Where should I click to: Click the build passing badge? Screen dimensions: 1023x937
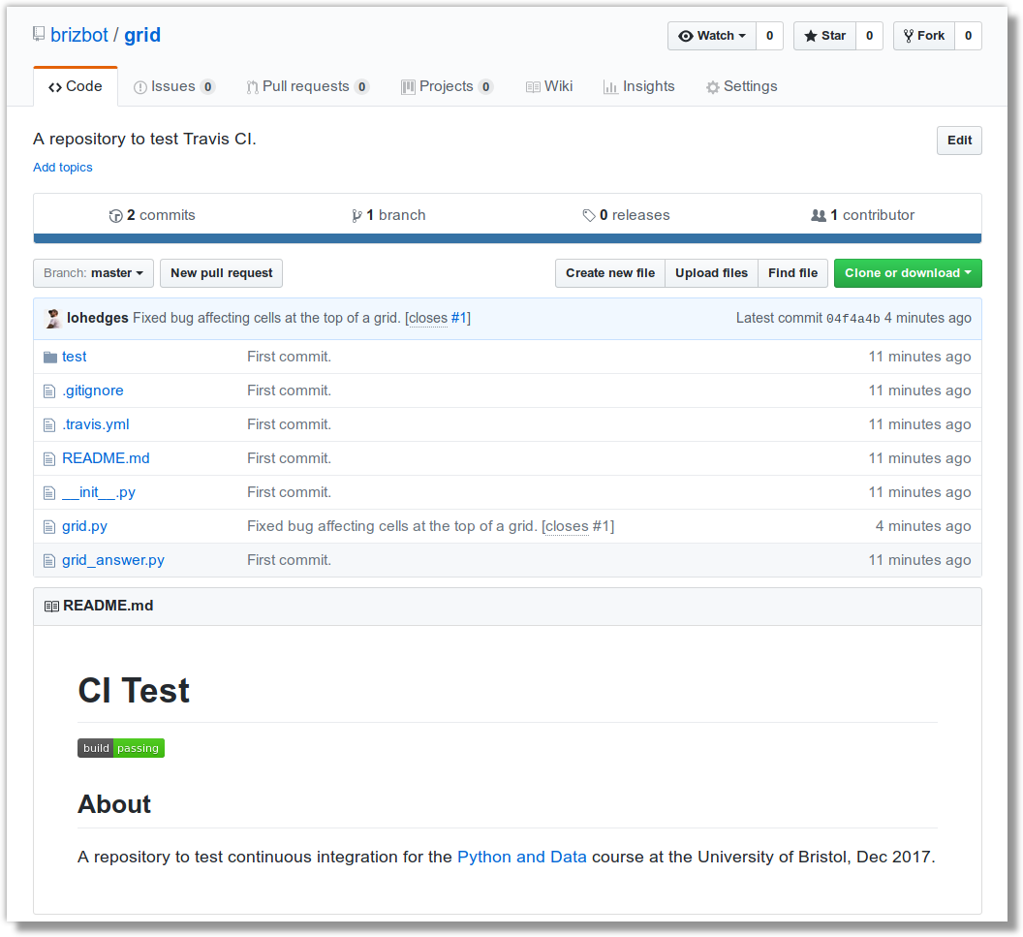(121, 748)
